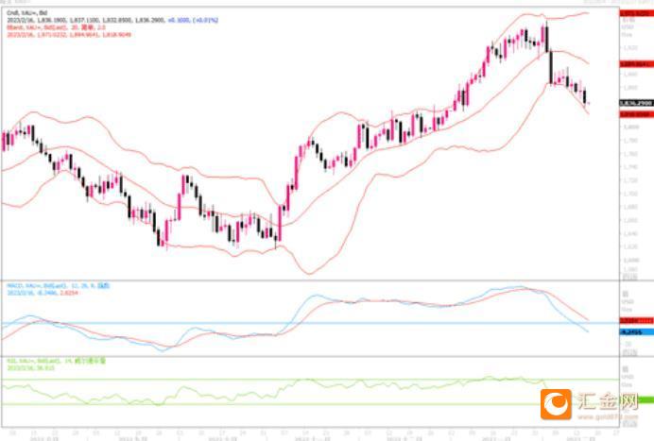Click the red MACD signal value tag
Screen dimensions: 654x441
(x=636, y=320)
